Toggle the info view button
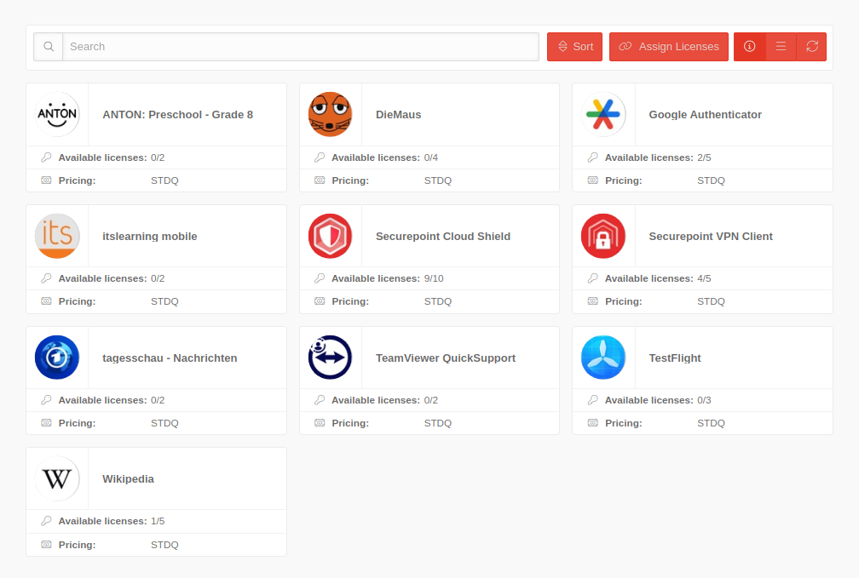 pyautogui.click(x=750, y=47)
